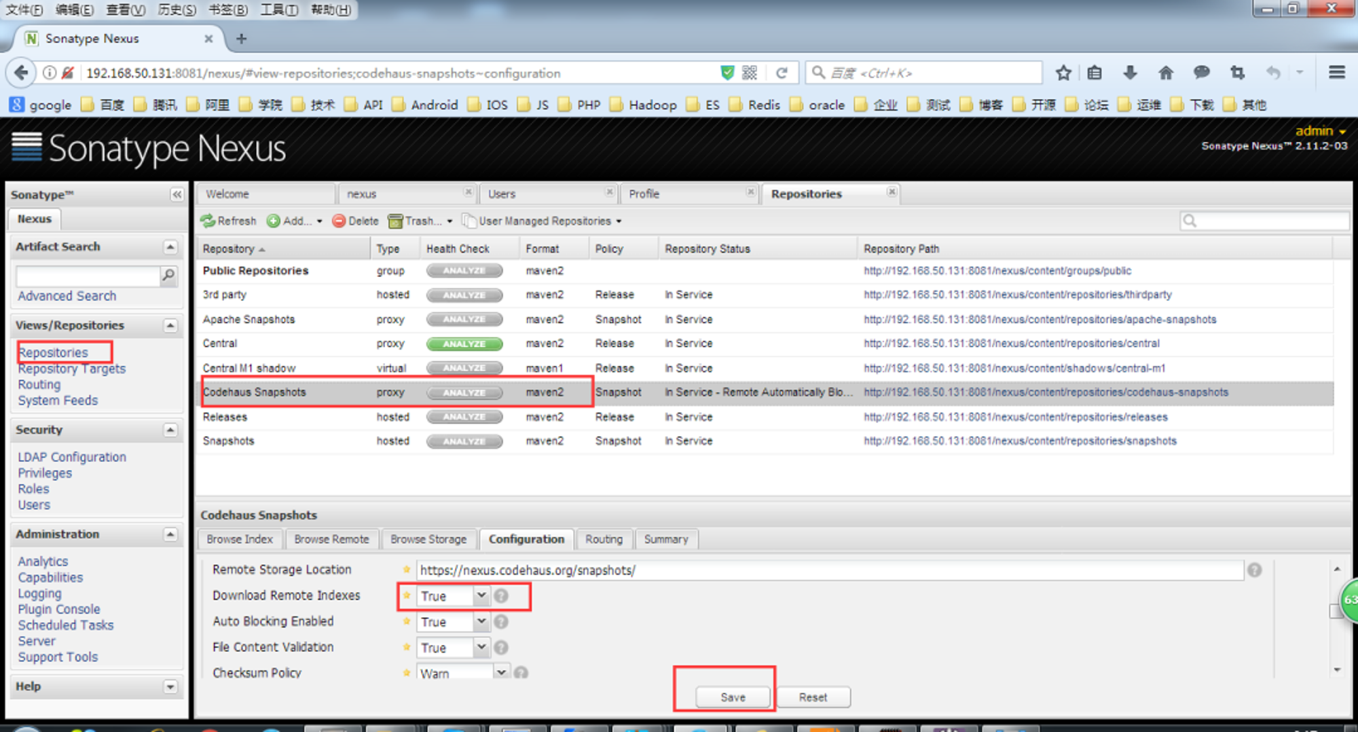Click the artifact search magnifier icon
This screenshot has width=1358, height=732.
tap(168, 275)
